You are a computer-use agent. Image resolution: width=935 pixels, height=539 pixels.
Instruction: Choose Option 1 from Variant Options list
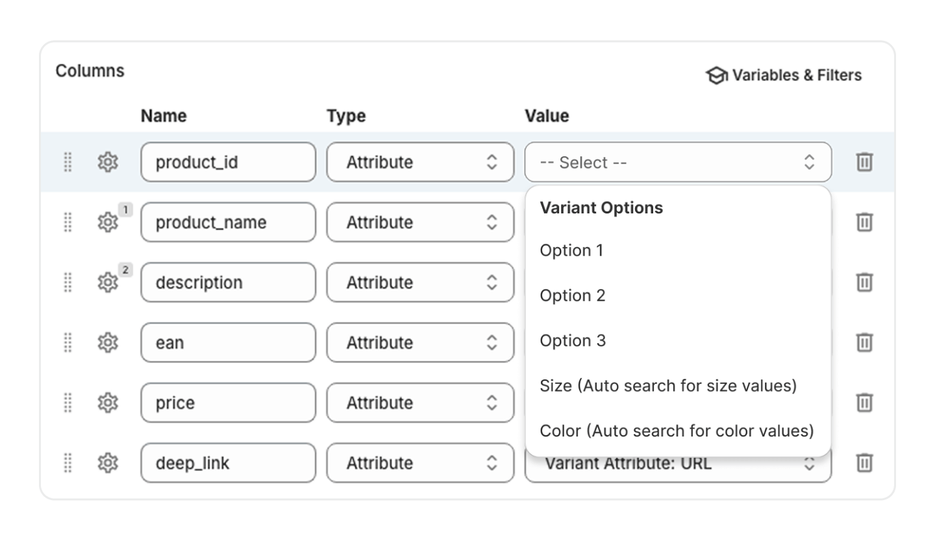571,250
